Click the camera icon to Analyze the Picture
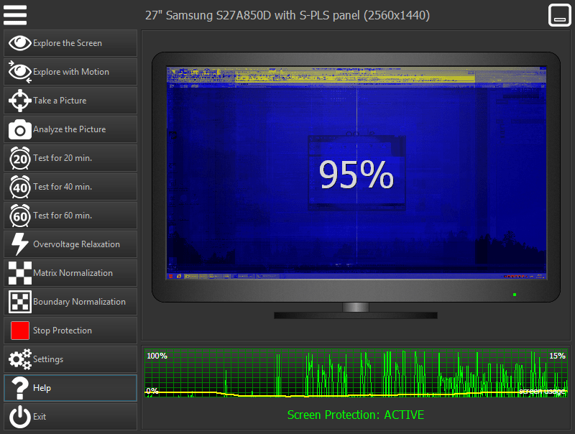This screenshot has height=434, width=575. pos(20,129)
